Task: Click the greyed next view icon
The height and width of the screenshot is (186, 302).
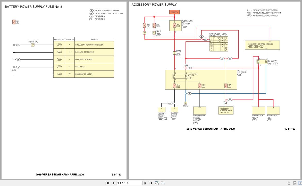Action: point(163,183)
